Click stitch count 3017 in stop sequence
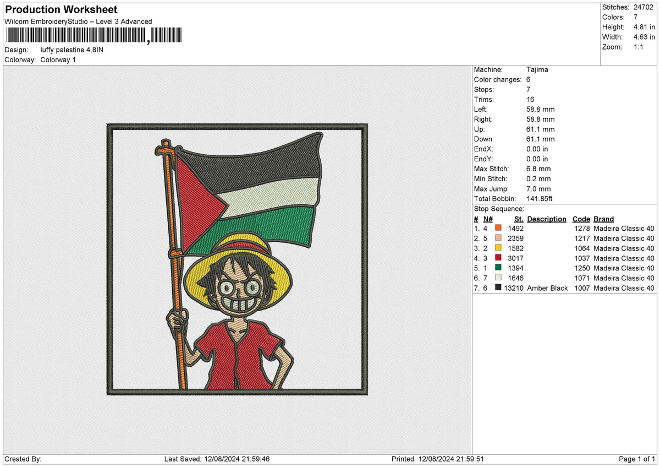 [x=516, y=258]
